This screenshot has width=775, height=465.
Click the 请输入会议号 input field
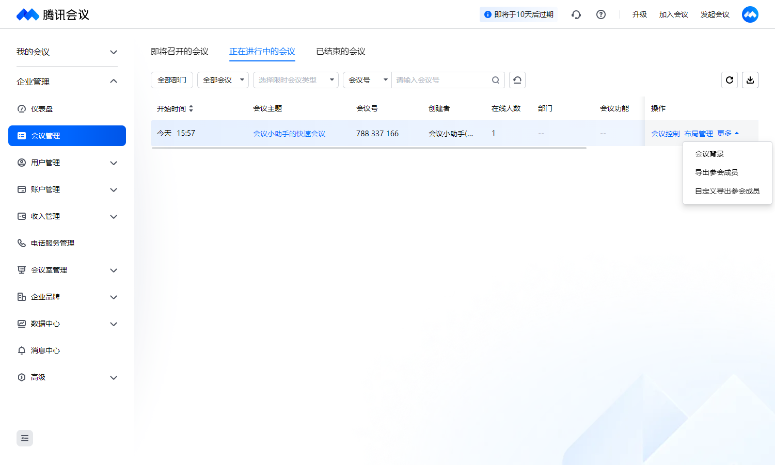440,80
